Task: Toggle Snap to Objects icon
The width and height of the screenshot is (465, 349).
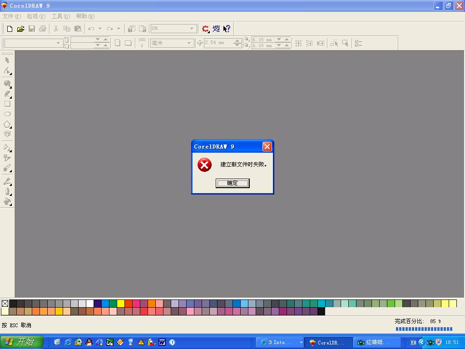Action: pos(320,43)
